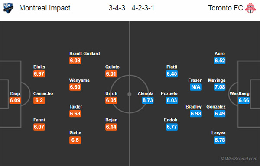This screenshot has width=260, height=166.
Task: Open the WhoScored.com watermark link
Action: point(239,159)
